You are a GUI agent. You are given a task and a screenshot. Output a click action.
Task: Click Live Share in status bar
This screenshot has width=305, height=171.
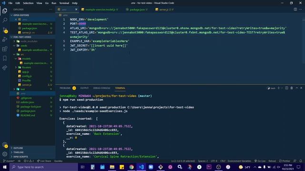tap(44, 161)
